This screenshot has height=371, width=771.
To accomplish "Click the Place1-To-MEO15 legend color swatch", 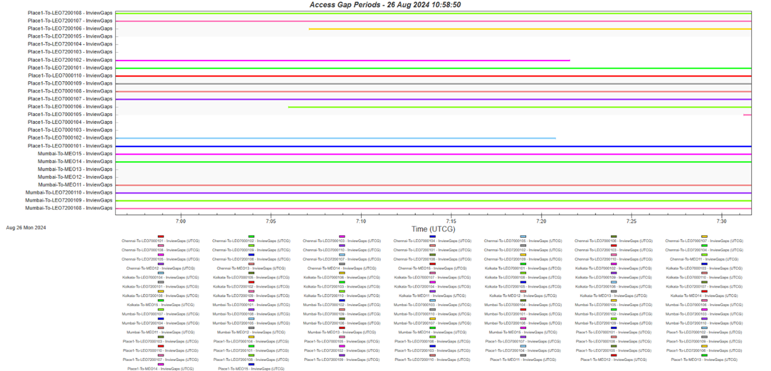I will click(x=251, y=364).
